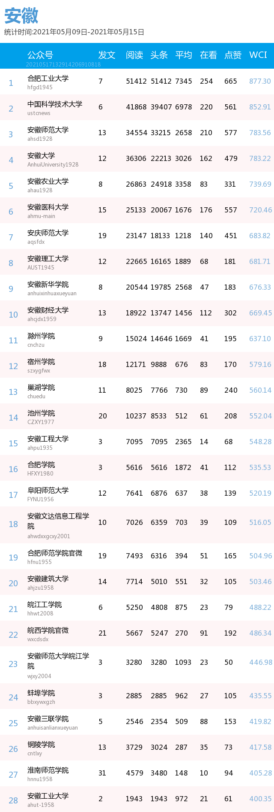Click the 点赞 column header

(233, 55)
